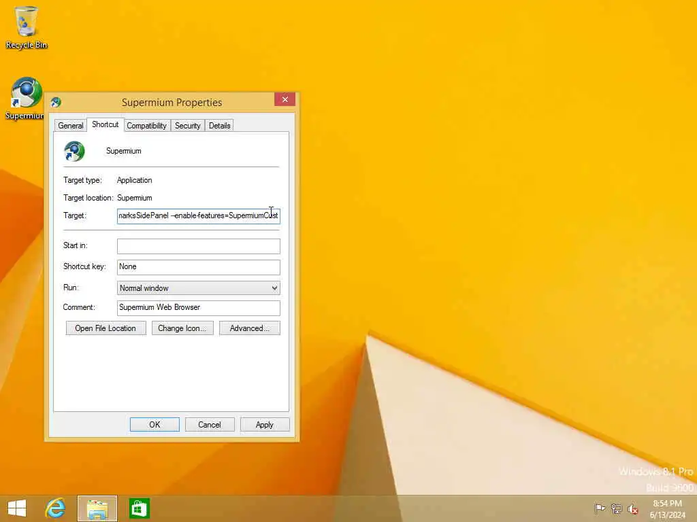697x522 pixels.
Task: Close the Supermium Properties dialog
Action: point(285,99)
